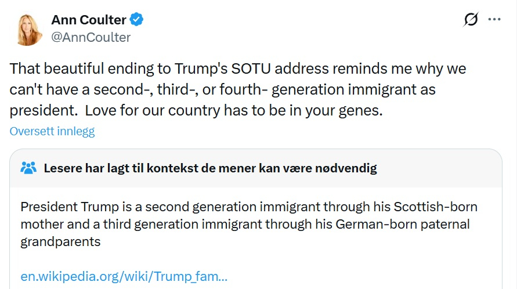Click the 'Lesere har lagt til kontekst' header
Viewport: 517px width, 289px height.
pyautogui.click(x=210, y=168)
